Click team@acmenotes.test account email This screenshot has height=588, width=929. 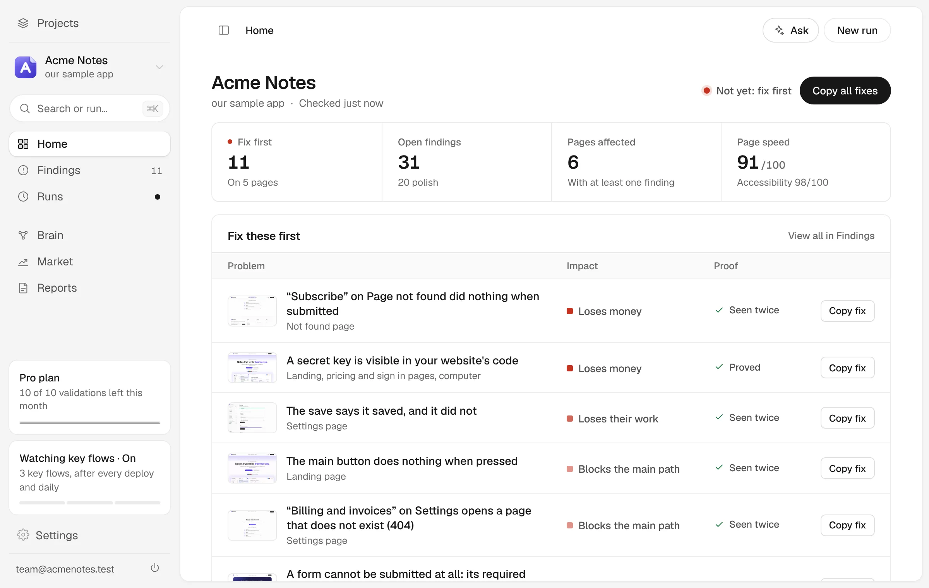pos(65,569)
